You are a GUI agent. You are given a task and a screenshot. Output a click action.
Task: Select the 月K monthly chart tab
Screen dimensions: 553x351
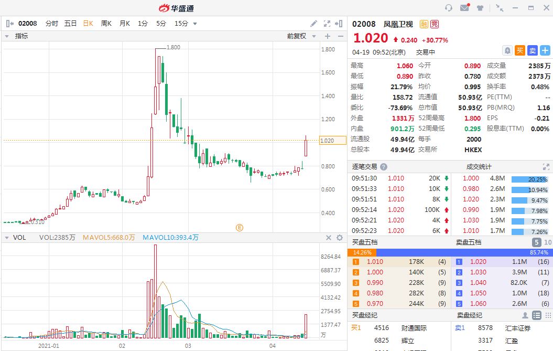tap(125, 24)
